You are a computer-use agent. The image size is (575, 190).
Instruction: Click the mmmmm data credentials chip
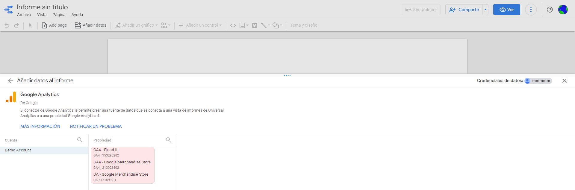click(x=538, y=81)
